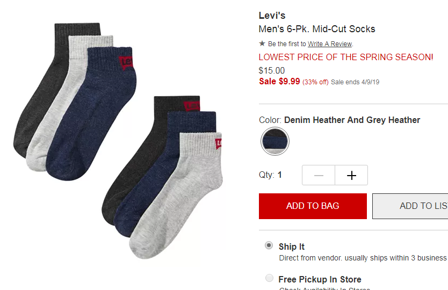The width and height of the screenshot is (448, 290).
Task: Increase quantity with the plus icon
Action: click(x=351, y=175)
